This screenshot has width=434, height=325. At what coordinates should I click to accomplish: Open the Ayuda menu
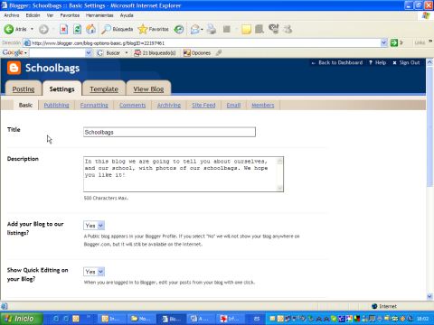pos(127,15)
